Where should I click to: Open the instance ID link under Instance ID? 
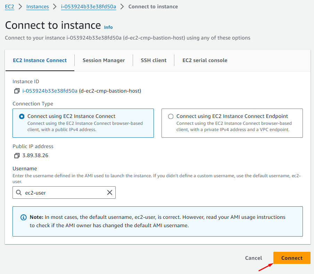[50, 91]
